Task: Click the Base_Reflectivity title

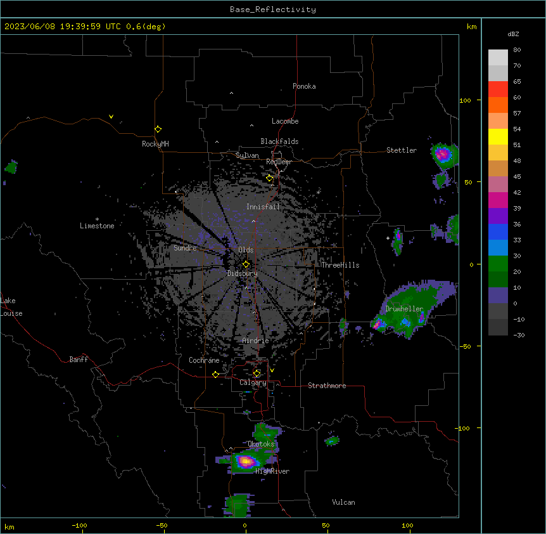Action: (x=273, y=10)
